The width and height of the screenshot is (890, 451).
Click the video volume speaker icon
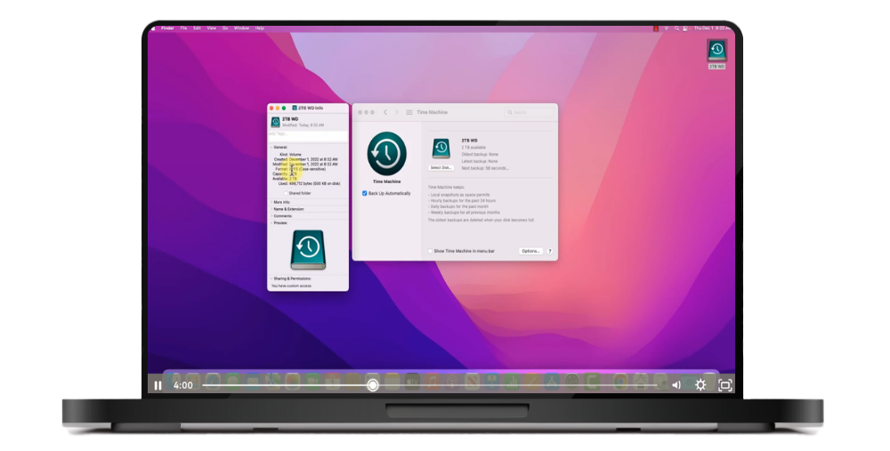click(x=676, y=385)
